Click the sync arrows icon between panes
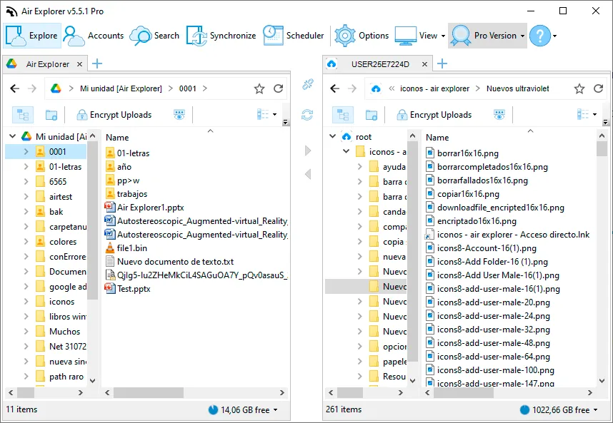613x423 pixels. 307,115
